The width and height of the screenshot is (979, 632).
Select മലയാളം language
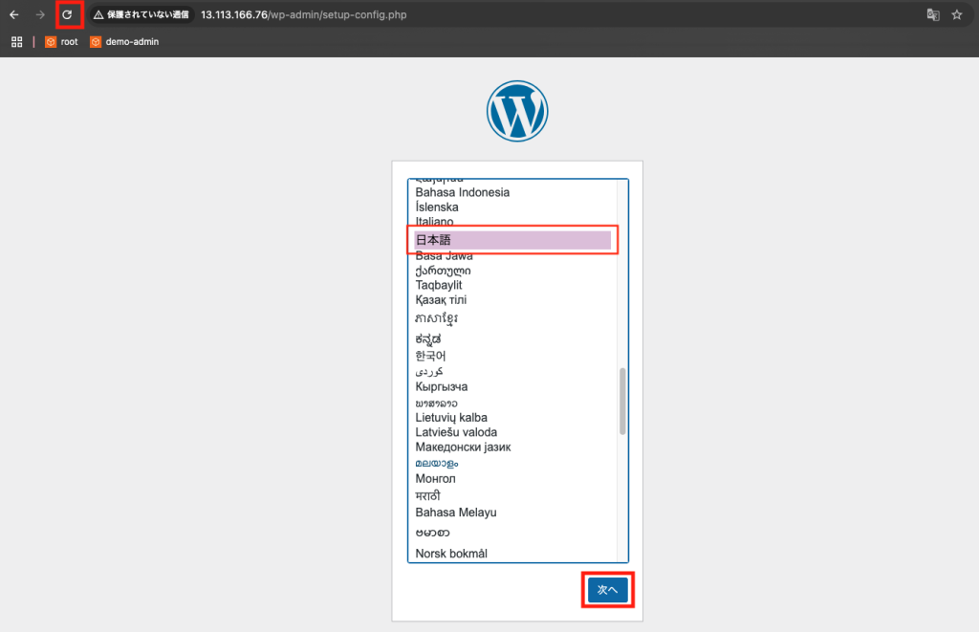click(512, 464)
